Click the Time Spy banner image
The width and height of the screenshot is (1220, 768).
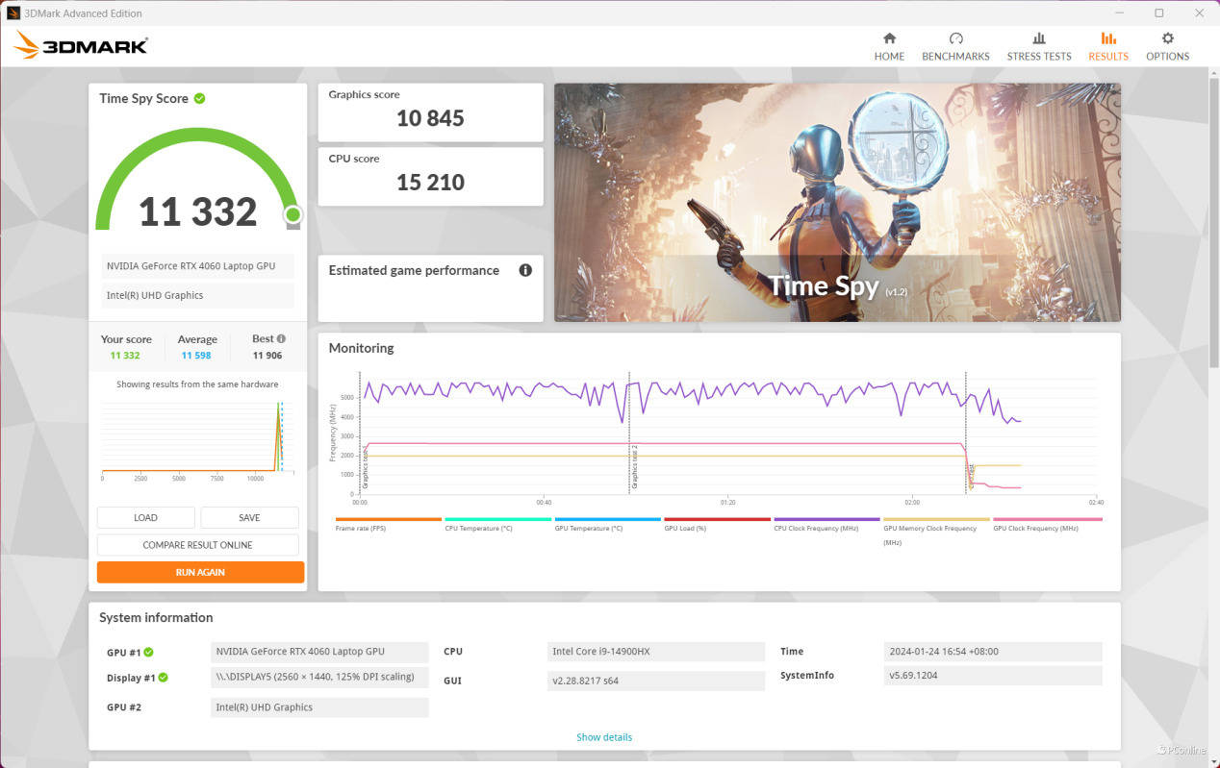[837, 202]
